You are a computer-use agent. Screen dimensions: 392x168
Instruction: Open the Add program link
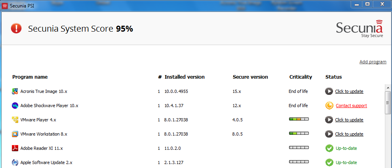(x=373, y=62)
